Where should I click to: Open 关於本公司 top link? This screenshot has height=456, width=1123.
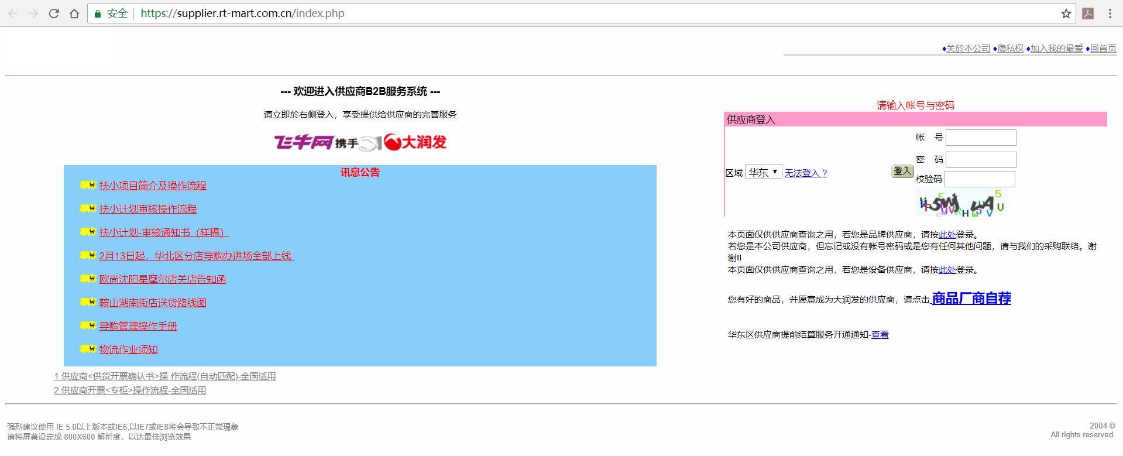968,49
